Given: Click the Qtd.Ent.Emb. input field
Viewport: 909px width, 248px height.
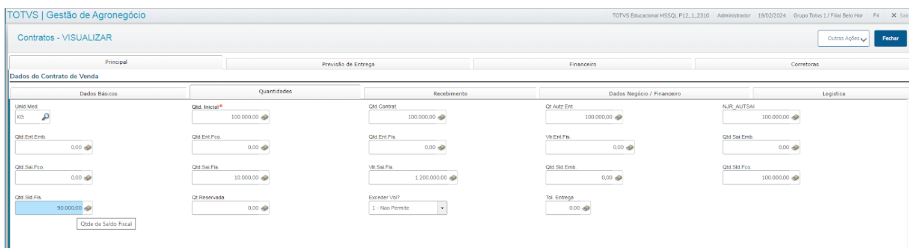Looking at the screenshot, I should click(49, 147).
